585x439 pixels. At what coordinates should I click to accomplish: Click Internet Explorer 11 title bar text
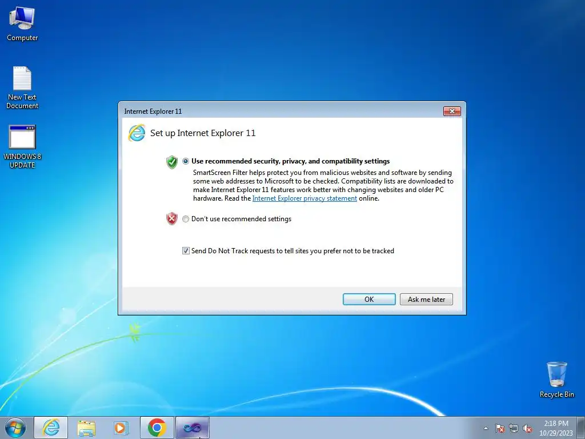153,111
